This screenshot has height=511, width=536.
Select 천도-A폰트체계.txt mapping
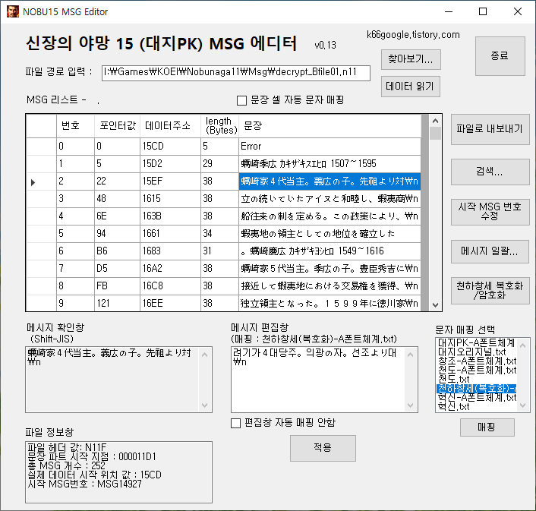[x=477, y=371]
